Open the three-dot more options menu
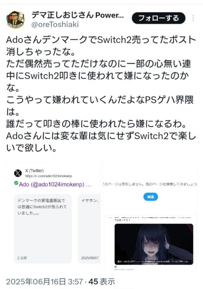 tap(193, 18)
